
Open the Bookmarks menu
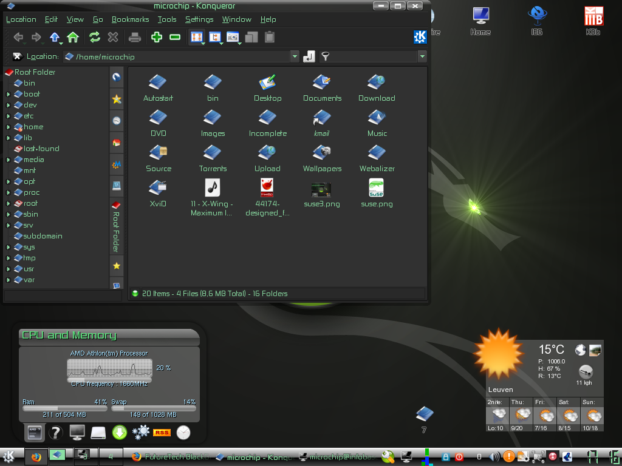(130, 19)
